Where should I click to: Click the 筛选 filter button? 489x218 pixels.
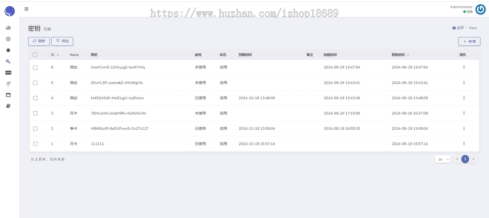pos(62,41)
